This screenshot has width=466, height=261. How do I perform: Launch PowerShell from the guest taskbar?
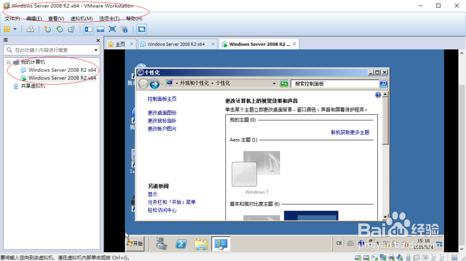181,244
